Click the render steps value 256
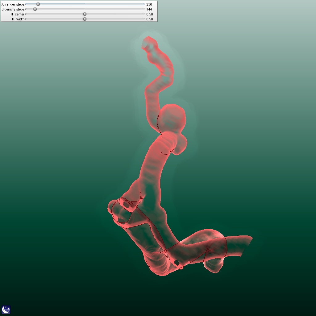The height and width of the screenshot is (316, 316). coord(149,4)
